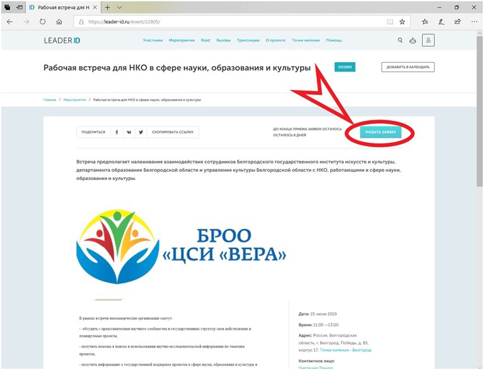Click the БРОО ЦСИ ВЕРА logo image
Screen dimensions: 484x370
click(181, 247)
